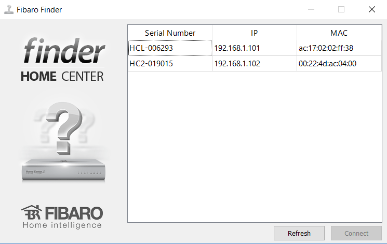Viewport: 387px width, 244px height.
Task: Click the question mark Home Center image
Action: 64,142
